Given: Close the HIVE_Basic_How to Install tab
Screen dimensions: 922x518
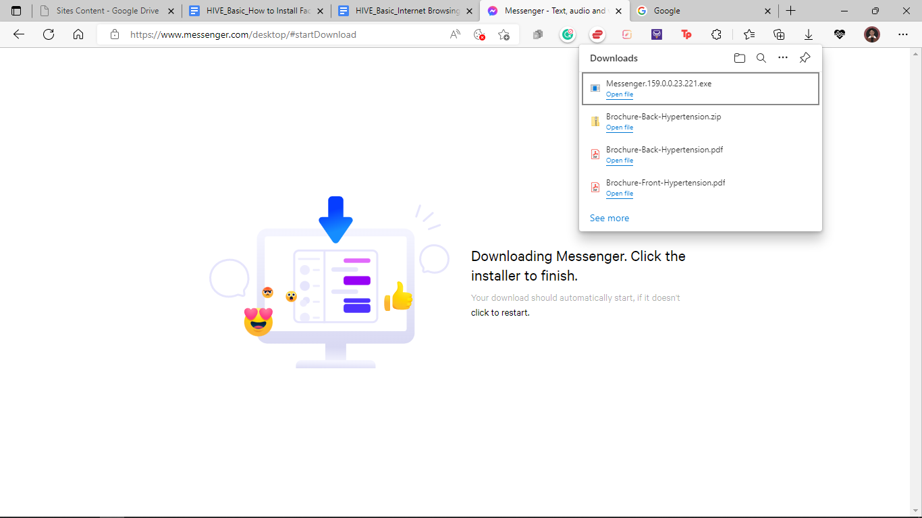Looking at the screenshot, I should tap(320, 11).
